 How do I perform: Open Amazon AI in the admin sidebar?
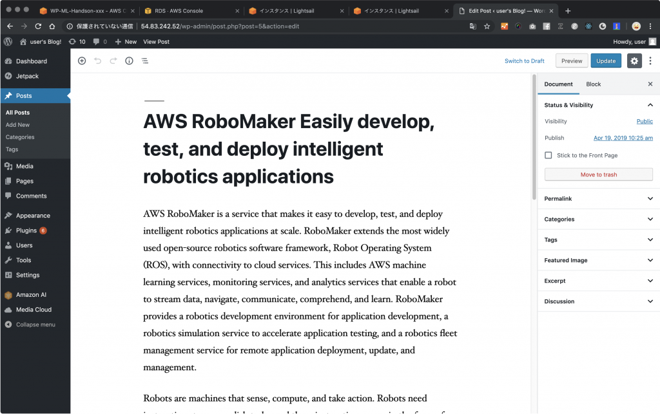point(35,295)
